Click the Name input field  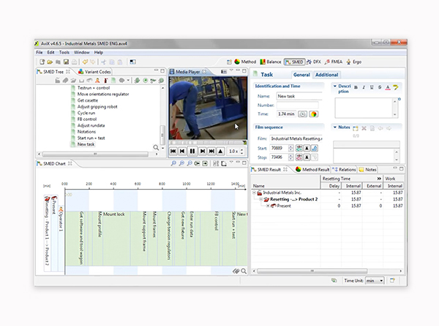[x=300, y=96]
